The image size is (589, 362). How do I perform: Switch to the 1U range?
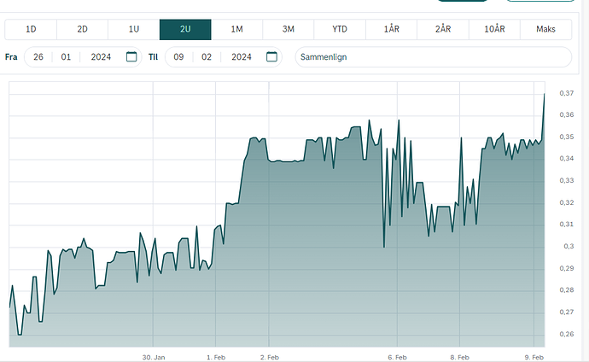click(x=134, y=29)
